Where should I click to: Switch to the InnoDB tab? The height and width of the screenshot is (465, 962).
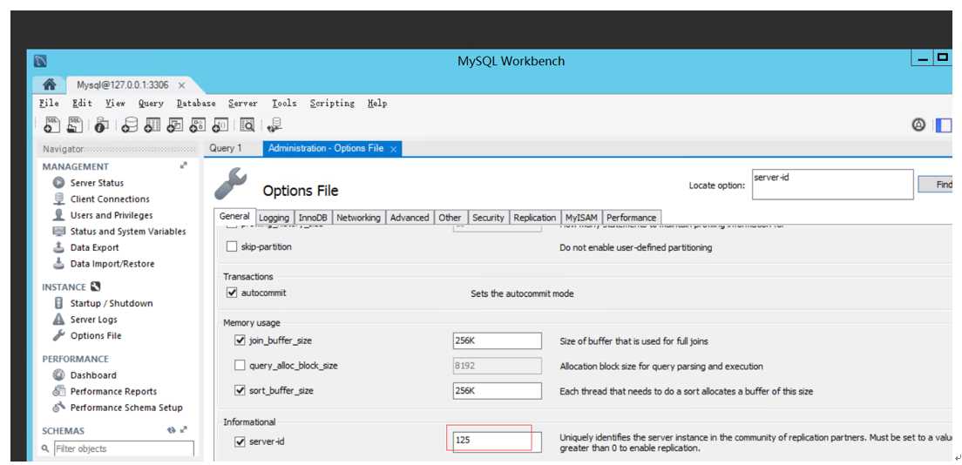point(313,218)
